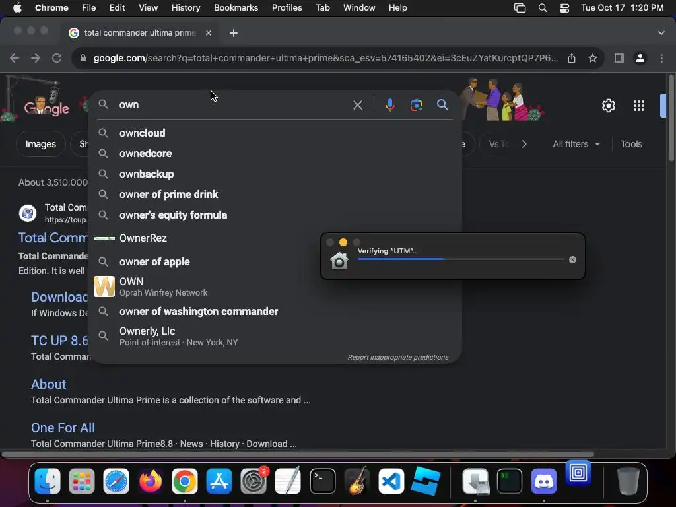Image resolution: width=676 pixels, height=507 pixels.
Task: Click Report inappropriate predictions
Action: pyautogui.click(x=397, y=357)
